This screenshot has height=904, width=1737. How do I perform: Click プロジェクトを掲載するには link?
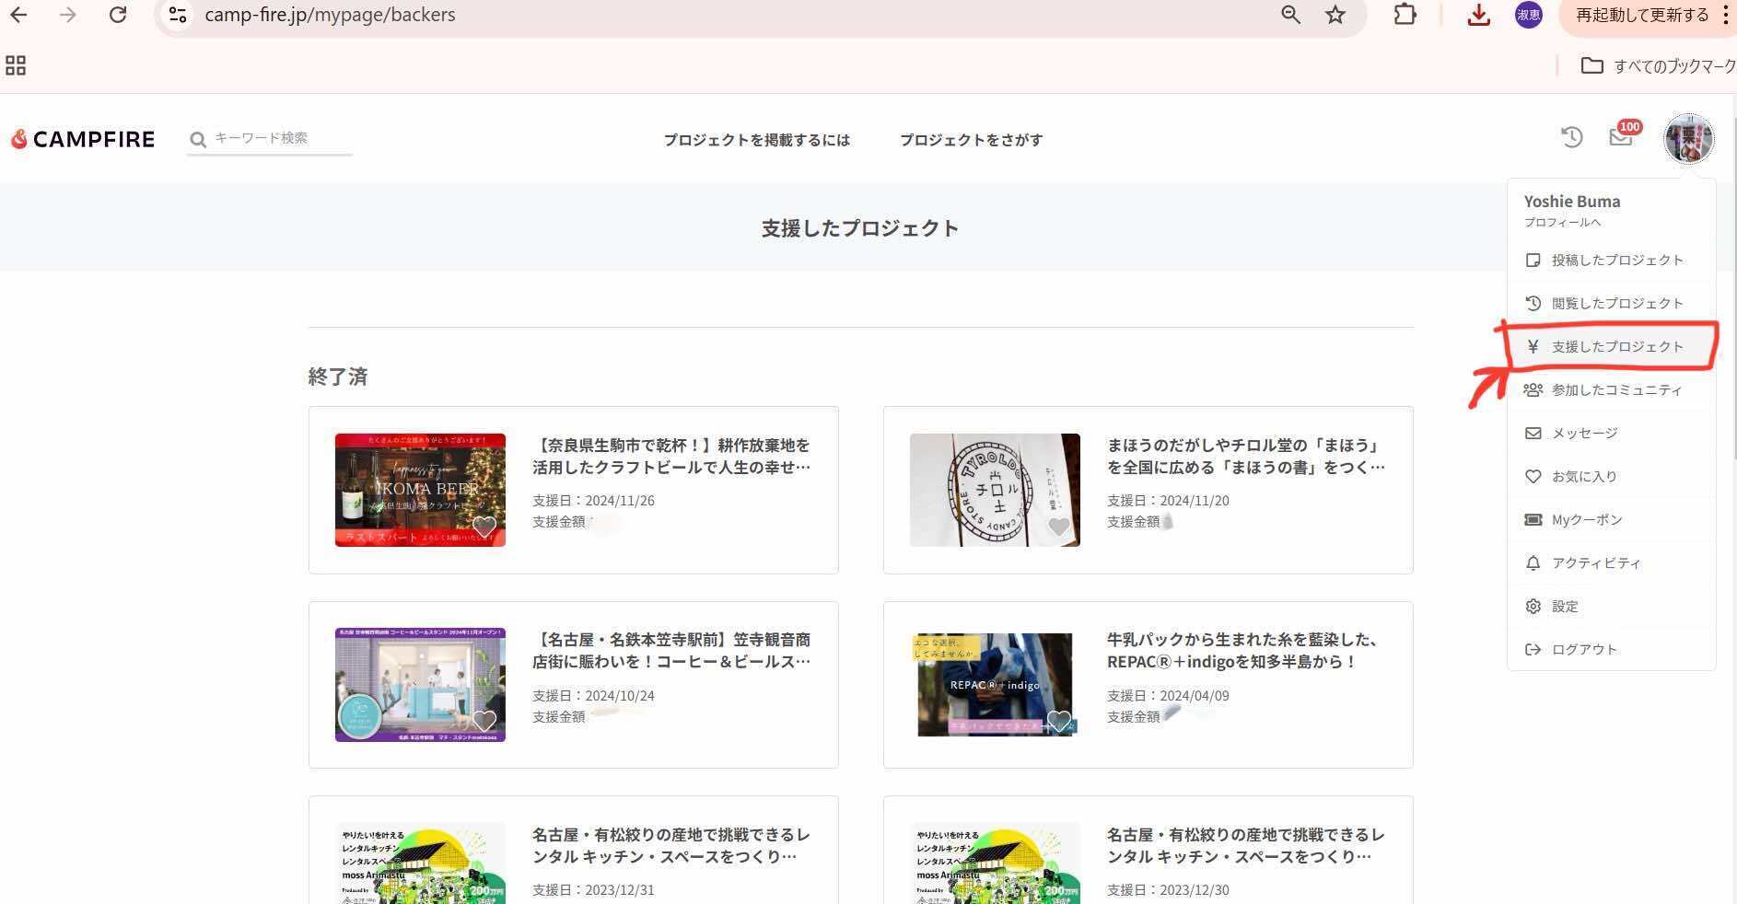[756, 140]
